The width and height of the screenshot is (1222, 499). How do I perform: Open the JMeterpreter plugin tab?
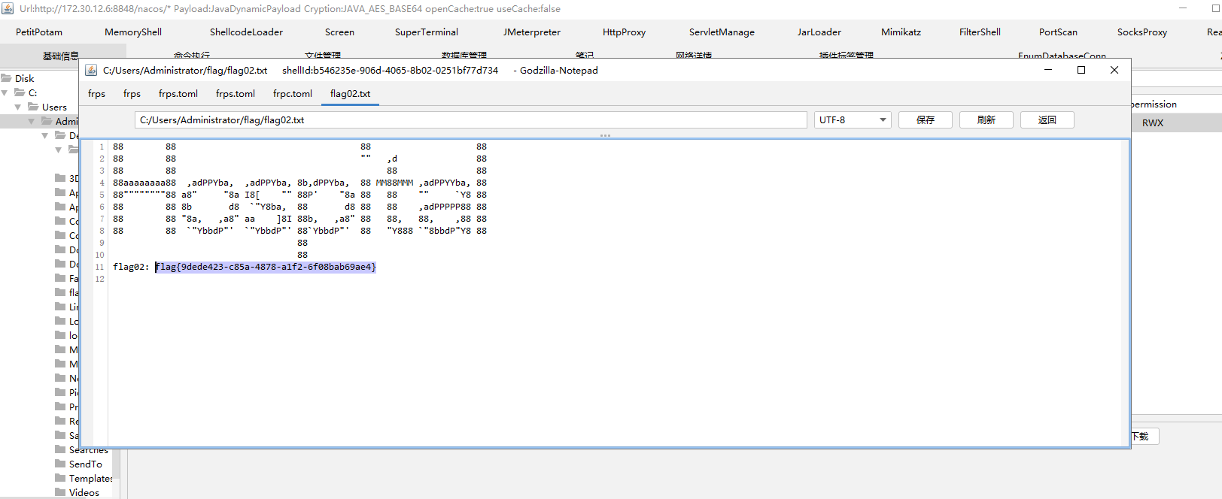[x=532, y=32]
